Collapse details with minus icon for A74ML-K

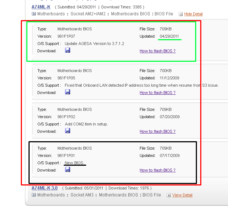click(x=180, y=14)
